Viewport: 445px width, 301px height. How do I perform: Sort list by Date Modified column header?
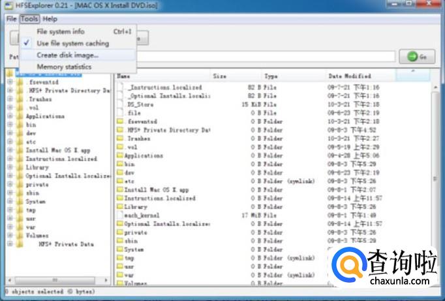point(360,76)
